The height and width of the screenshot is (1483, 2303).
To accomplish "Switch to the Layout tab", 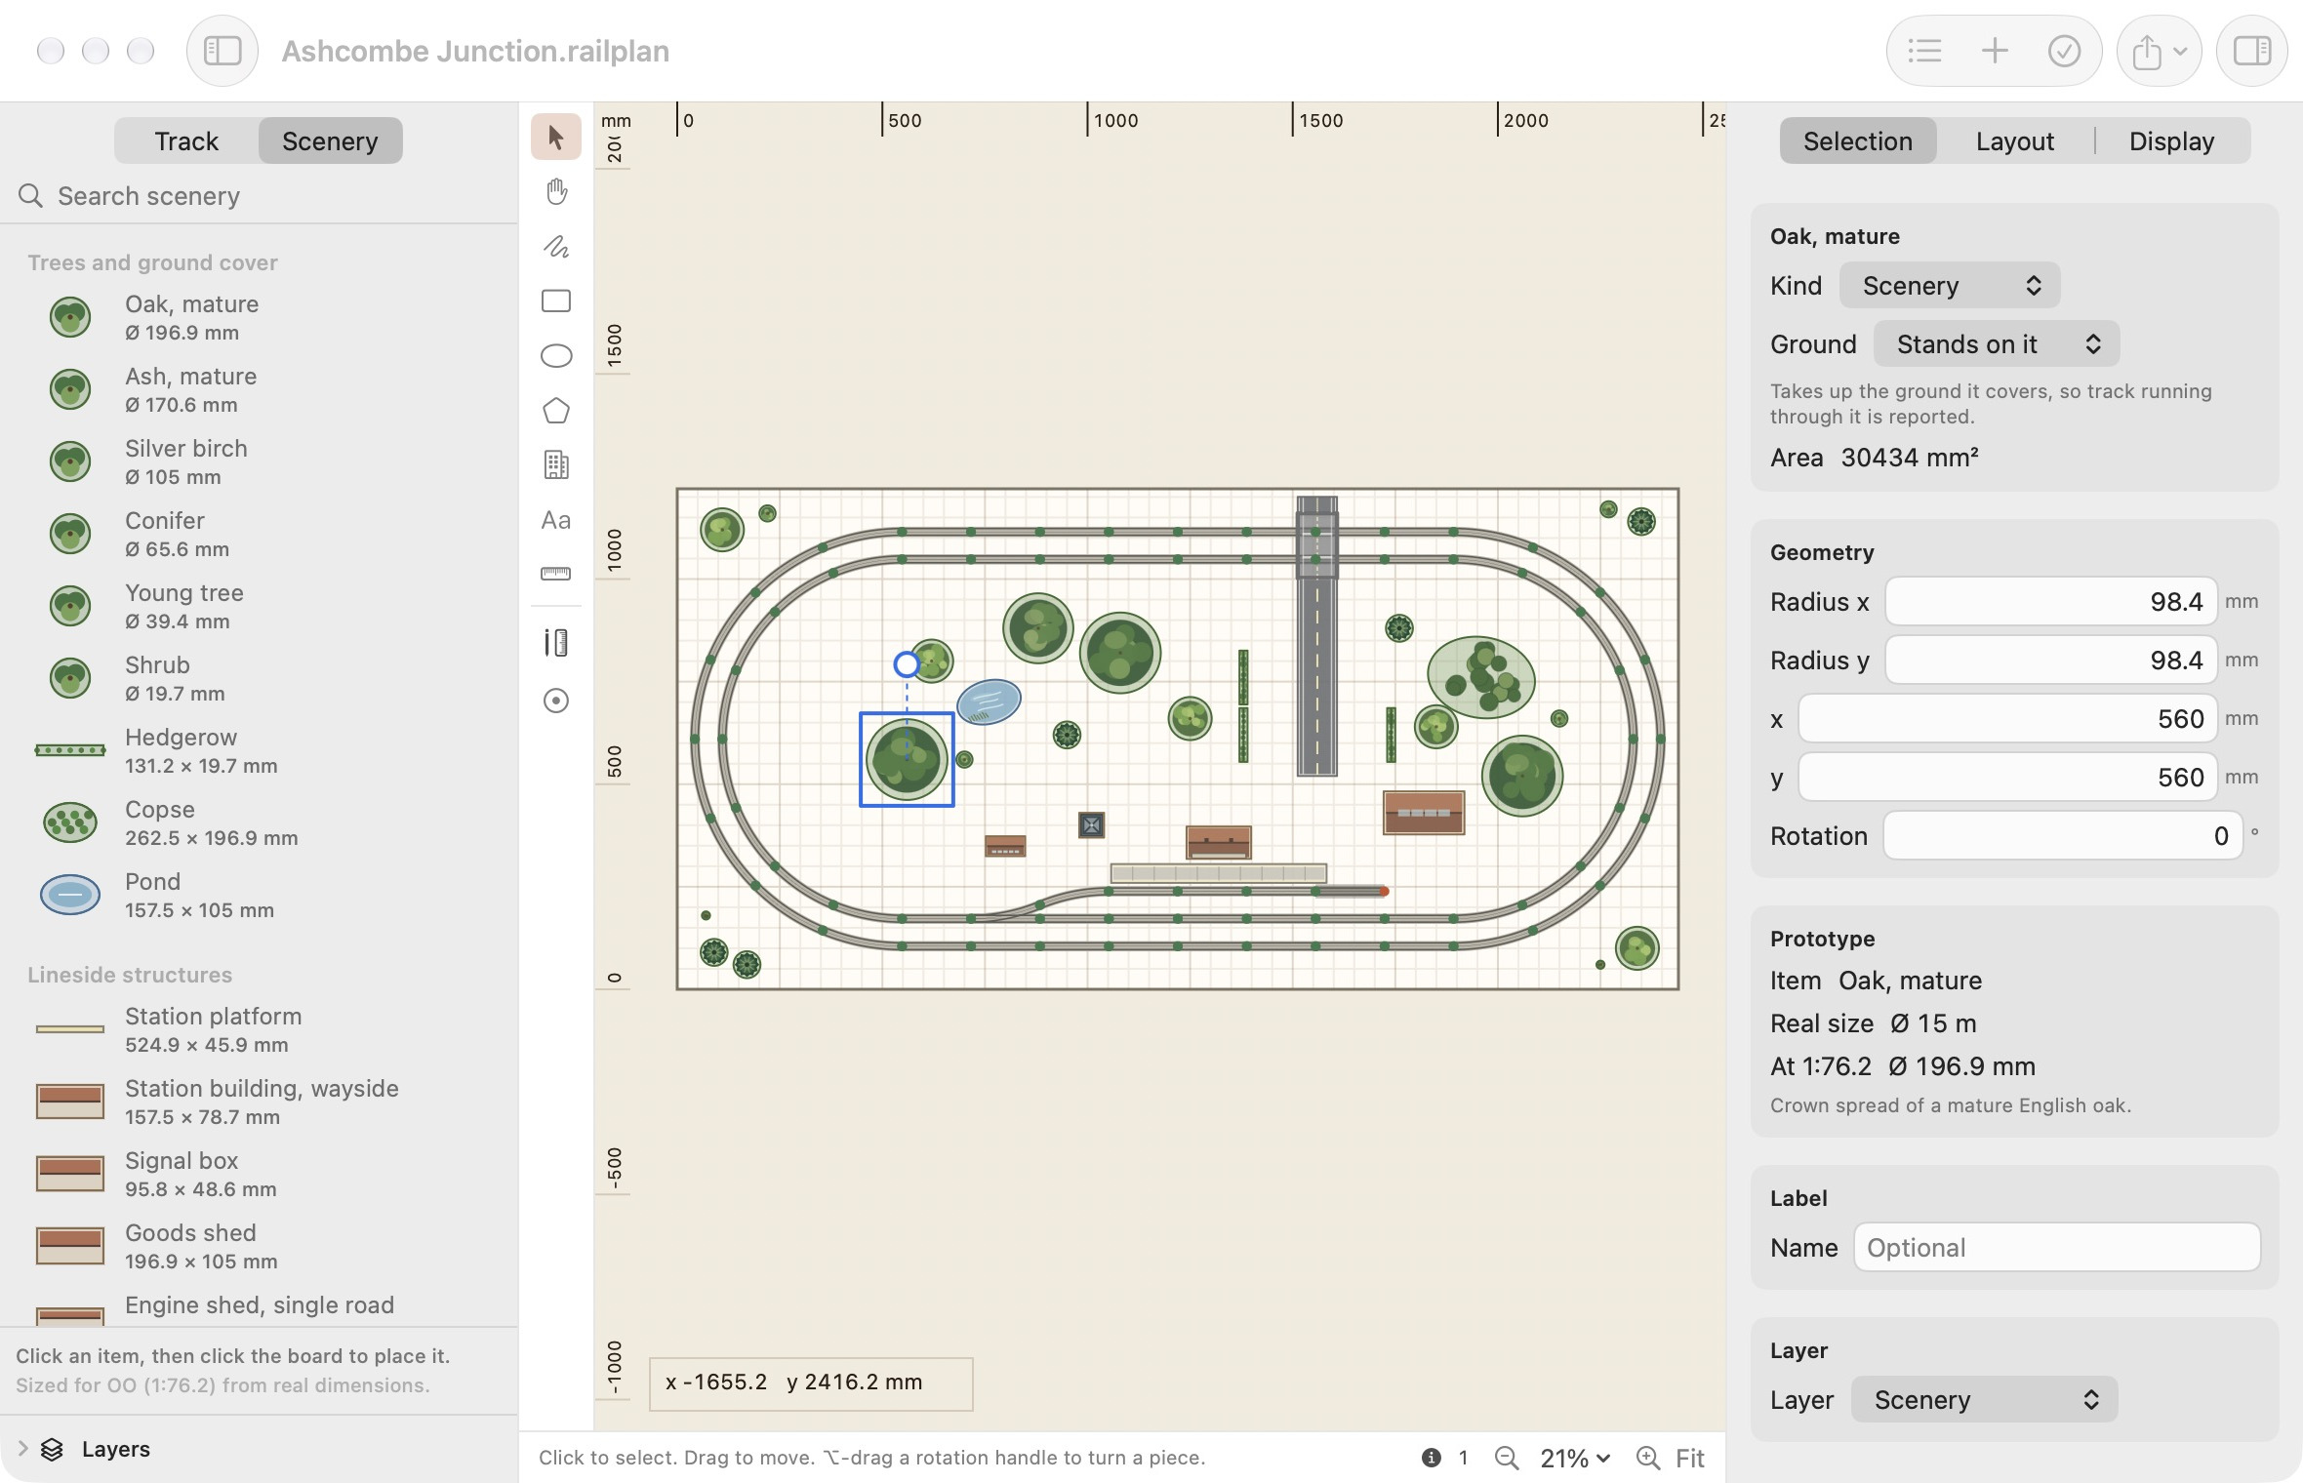I will point(2014,141).
